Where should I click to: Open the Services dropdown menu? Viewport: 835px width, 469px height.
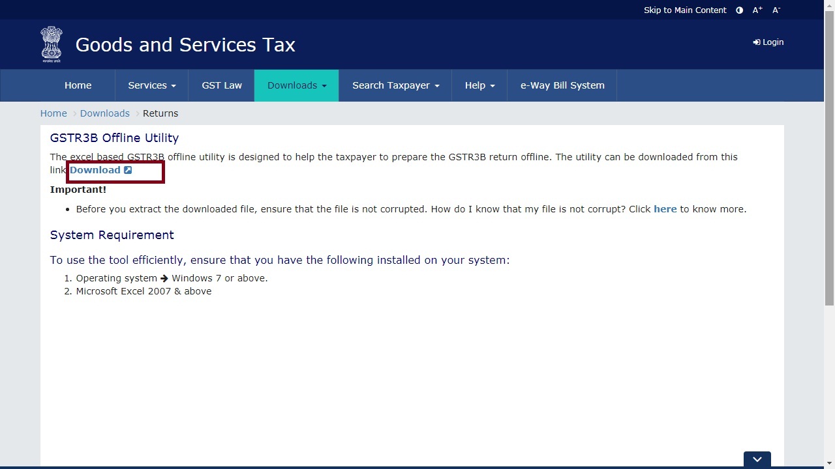[151, 85]
